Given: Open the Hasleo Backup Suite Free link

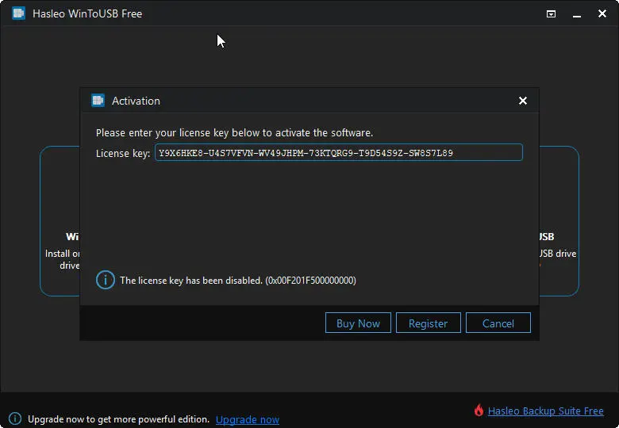Looking at the screenshot, I should (545, 411).
